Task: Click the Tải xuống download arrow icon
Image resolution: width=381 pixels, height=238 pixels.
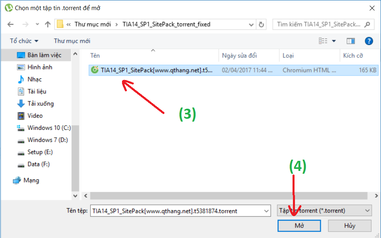Action: [21, 103]
